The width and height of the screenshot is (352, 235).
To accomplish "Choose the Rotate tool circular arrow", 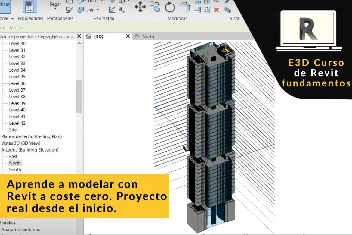I will click(x=170, y=7).
